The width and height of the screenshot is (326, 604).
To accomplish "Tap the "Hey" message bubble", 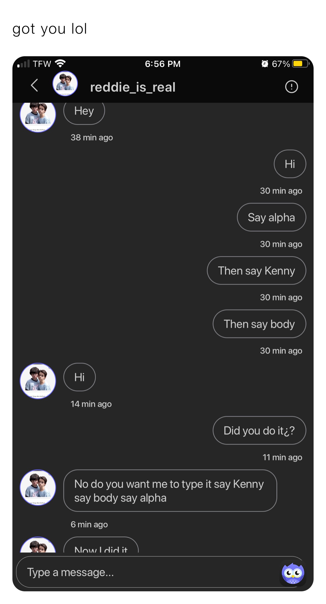I will click(x=84, y=112).
